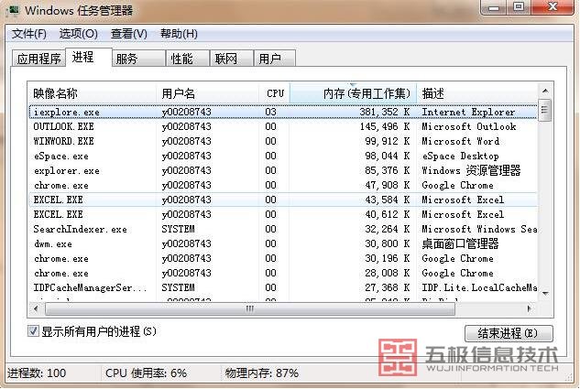This screenshot has height=389, width=580.
Task: Select the 进程 tab
Action: point(88,58)
